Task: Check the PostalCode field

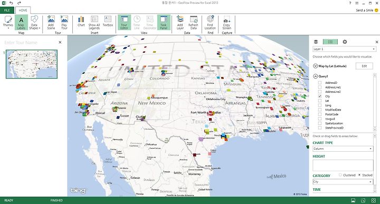Action: pyautogui.click(x=320, y=114)
